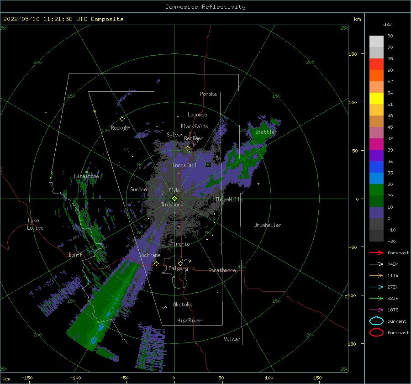
Task: Click the Banff label
Action: [75, 254]
